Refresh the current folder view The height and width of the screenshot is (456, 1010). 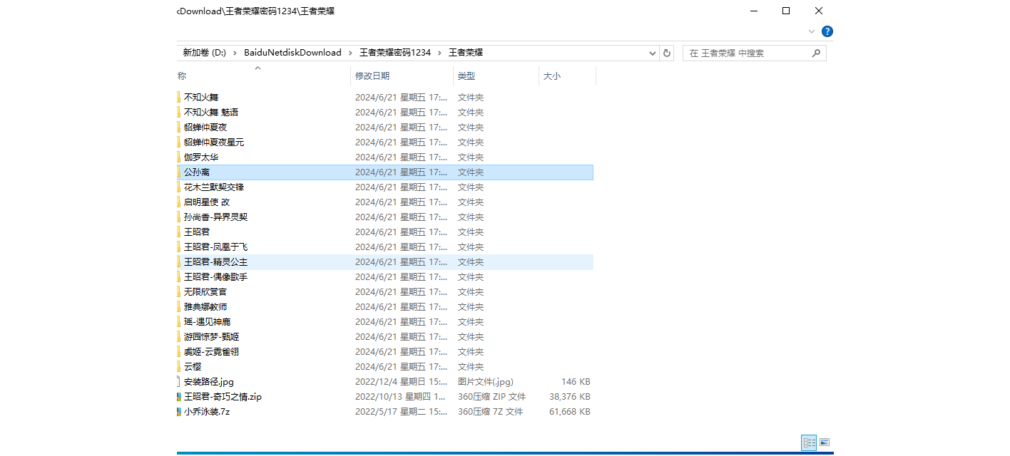click(x=667, y=53)
